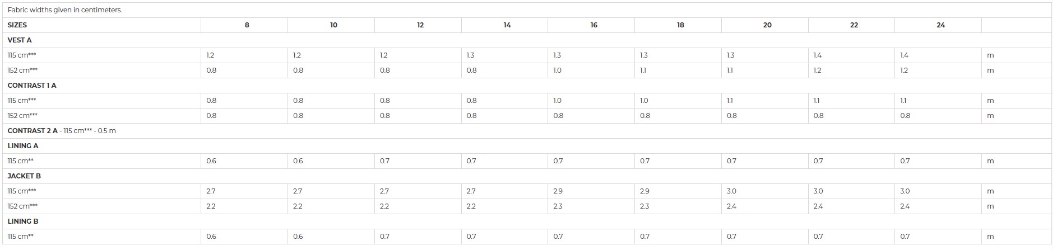Click Lining B size 10 value

click(x=298, y=237)
